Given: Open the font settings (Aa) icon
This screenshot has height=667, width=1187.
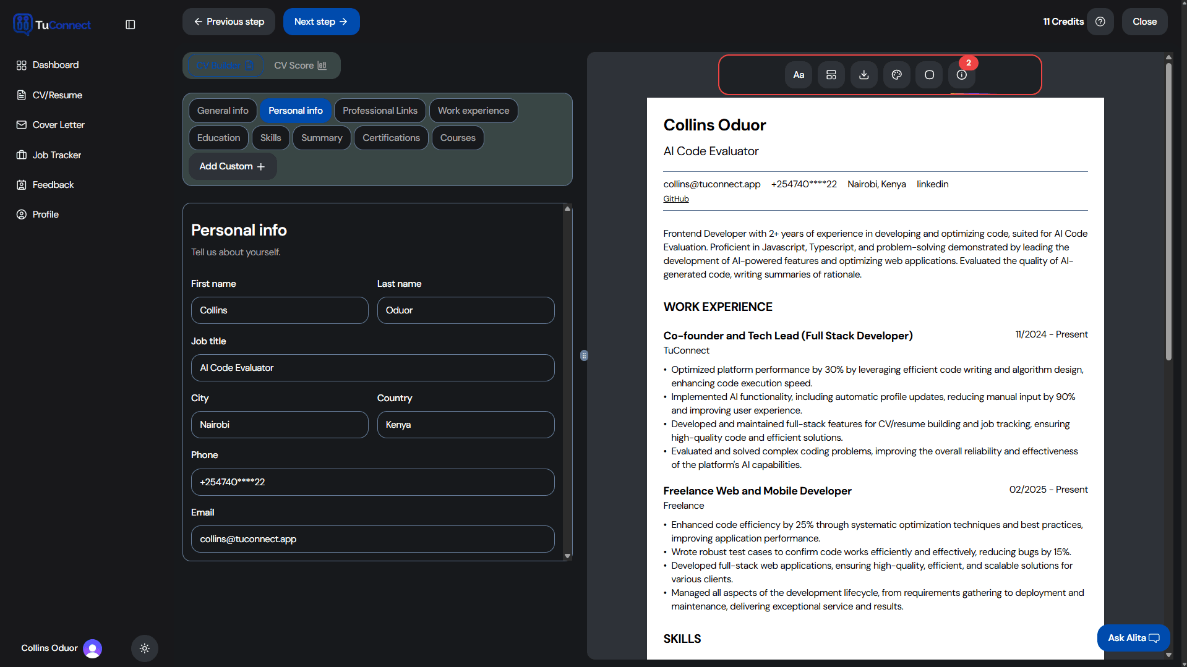Looking at the screenshot, I should coord(798,74).
